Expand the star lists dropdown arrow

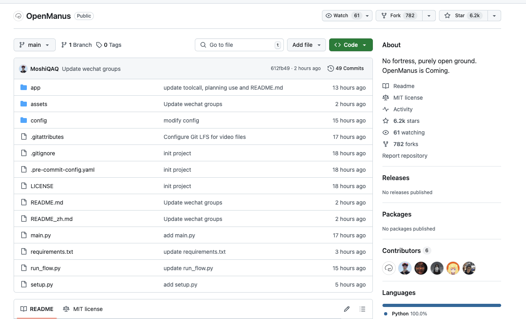494,16
